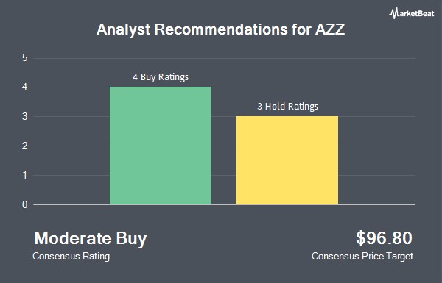Click the 'Consensus Price Target' label
Viewport: 442px width, 283px height.
[x=362, y=257]
